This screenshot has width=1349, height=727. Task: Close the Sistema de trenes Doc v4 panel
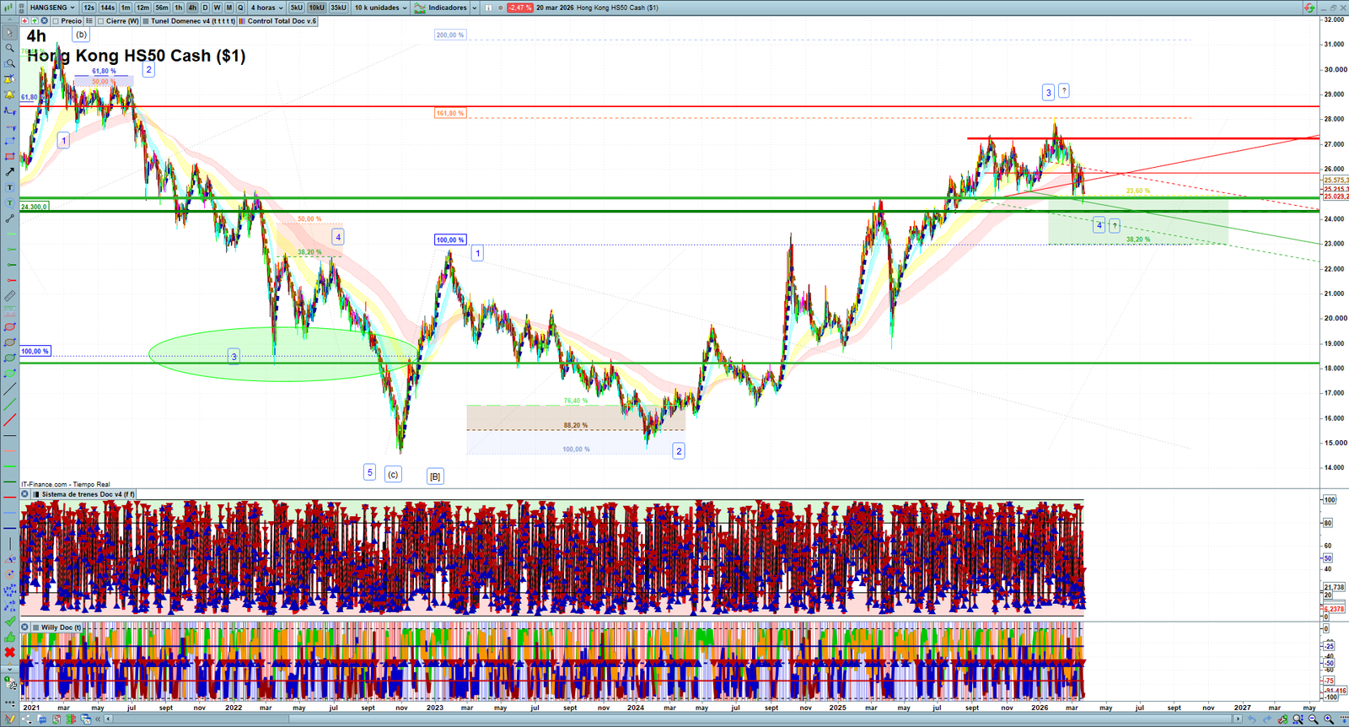[x=25, y=494]
